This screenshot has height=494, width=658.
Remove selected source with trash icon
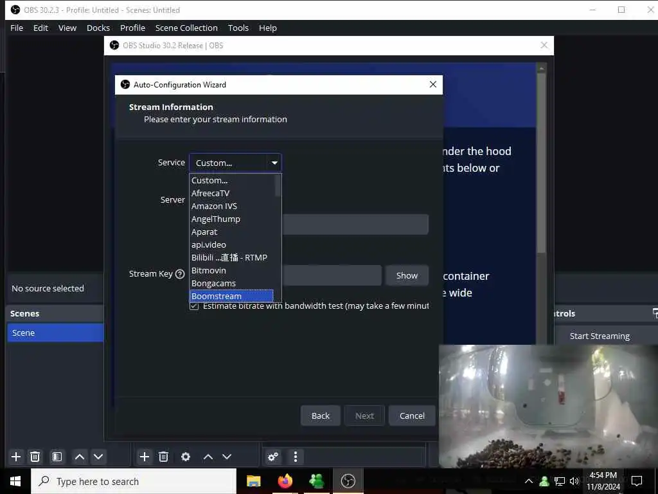(x=164, y=457)
